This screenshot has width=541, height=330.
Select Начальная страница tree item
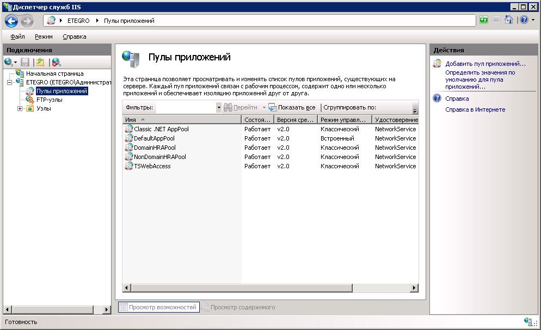point(55,73)
